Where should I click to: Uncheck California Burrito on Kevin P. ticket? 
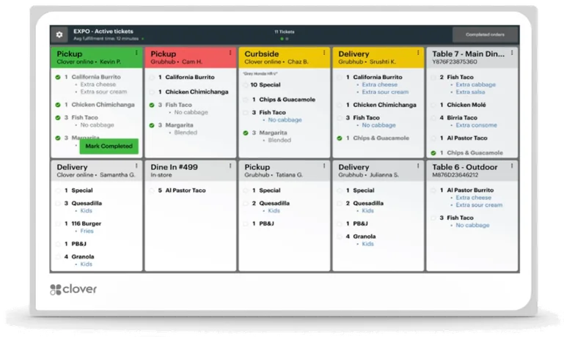coord(58,77)
